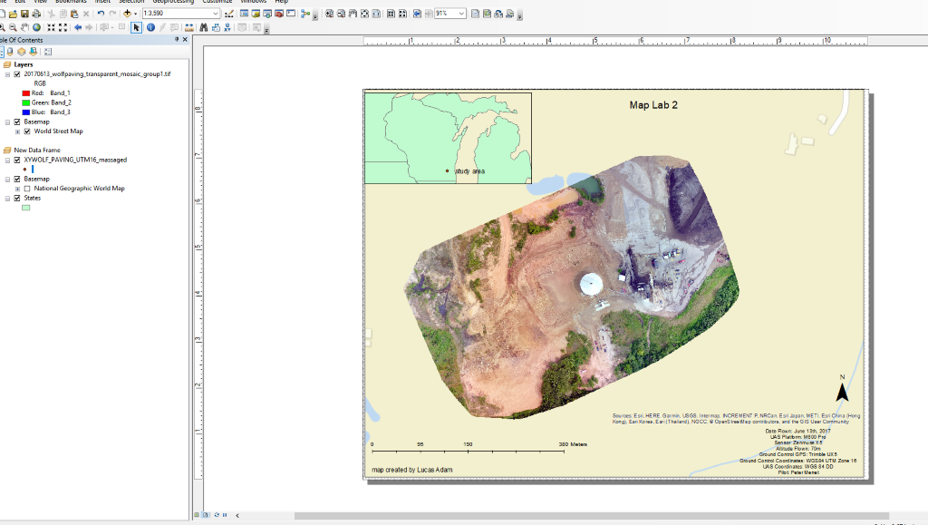This screenshot has width=928, height=525.
Task: Open the Find binoculars tool
Action: click(x=204, y=28)
